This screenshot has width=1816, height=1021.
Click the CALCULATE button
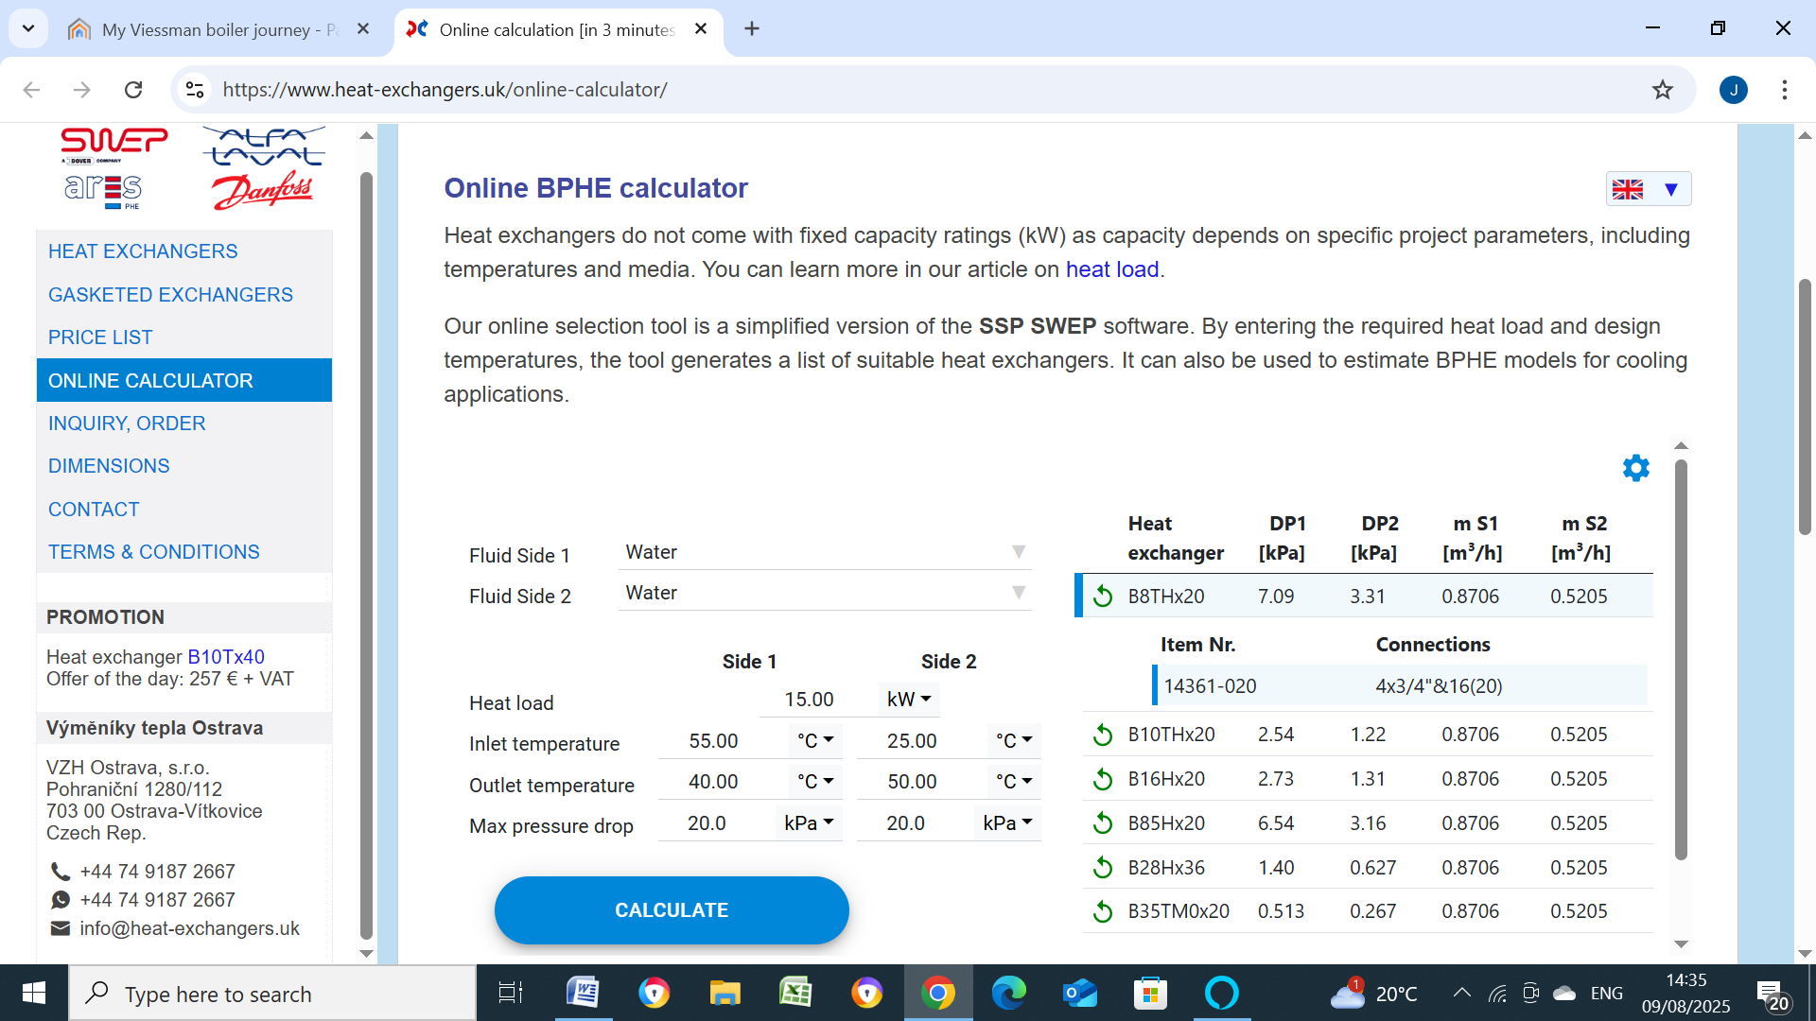point(672,910)
